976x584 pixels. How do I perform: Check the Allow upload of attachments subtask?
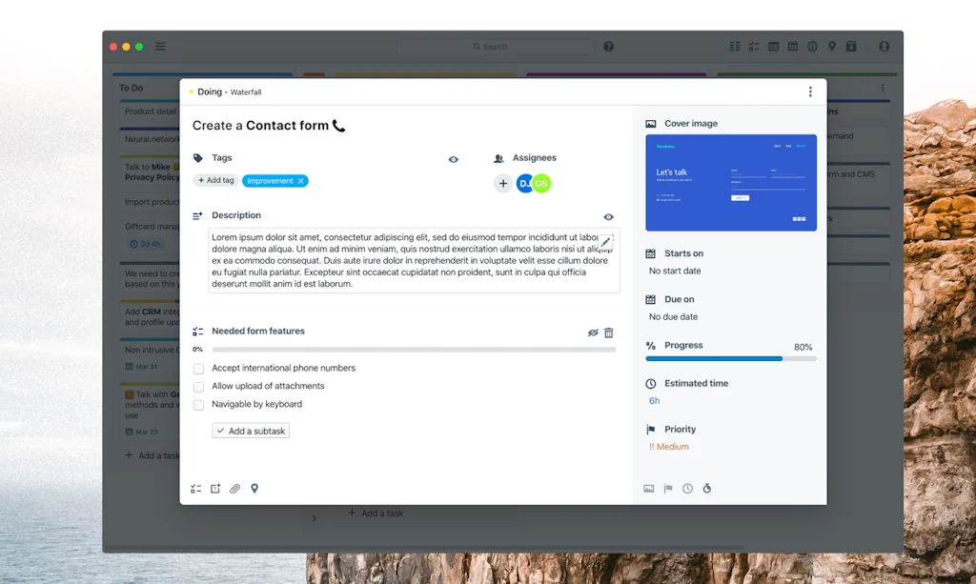point(198,386)
